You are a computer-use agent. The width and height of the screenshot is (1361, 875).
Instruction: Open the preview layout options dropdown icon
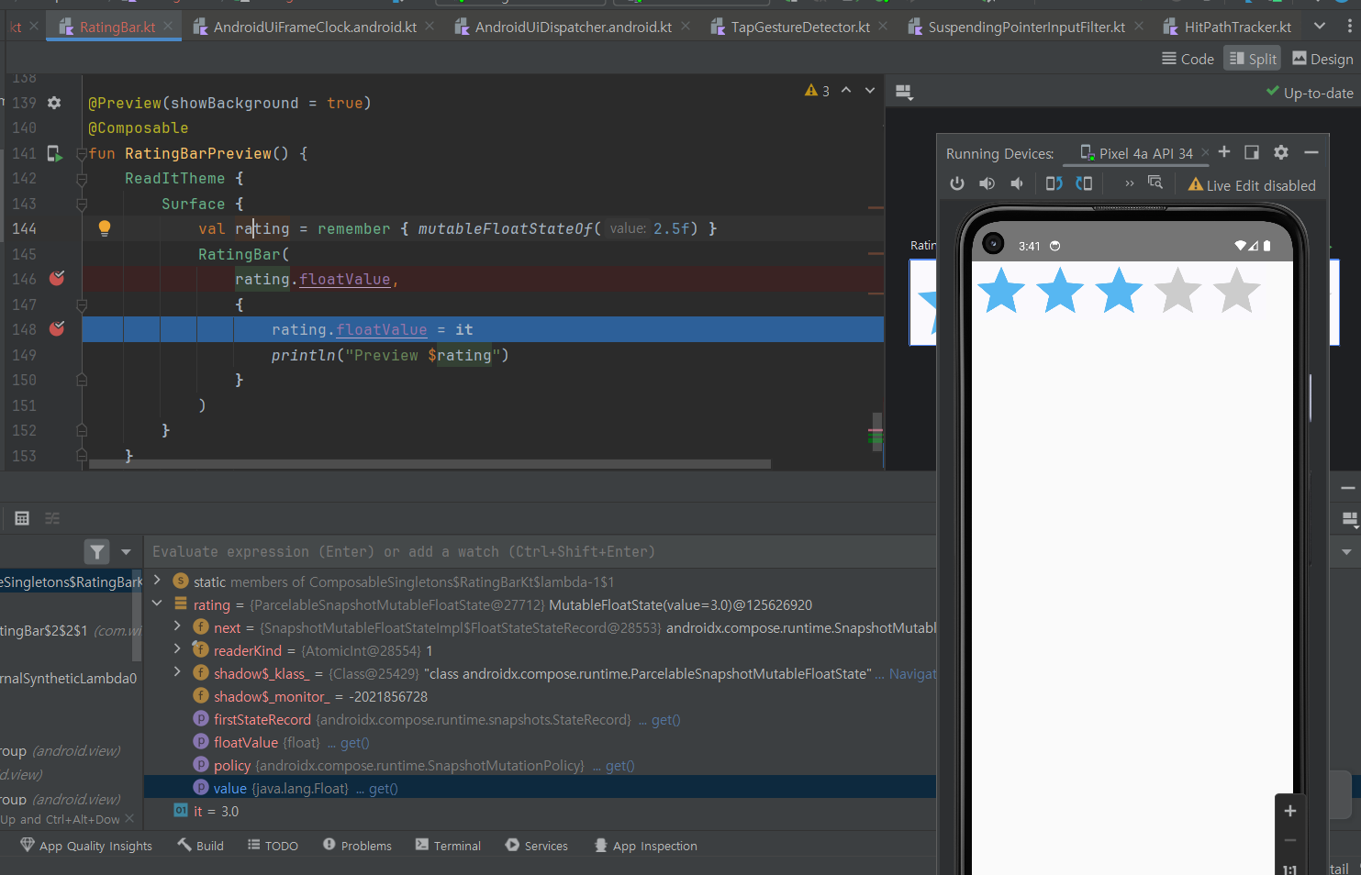[x=904, y=93]
